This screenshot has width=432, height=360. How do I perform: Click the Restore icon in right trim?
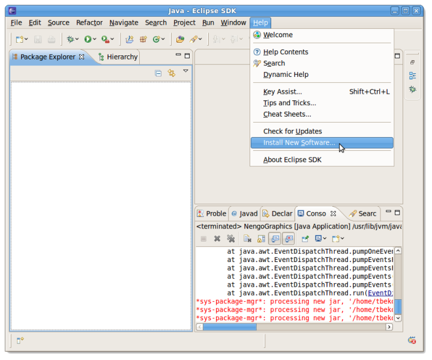coord(412,63)
